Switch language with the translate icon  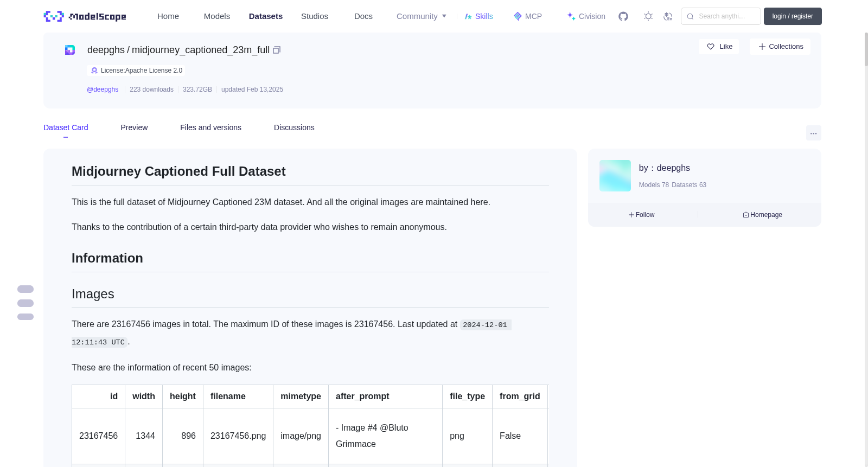click(x=668, y=16)
